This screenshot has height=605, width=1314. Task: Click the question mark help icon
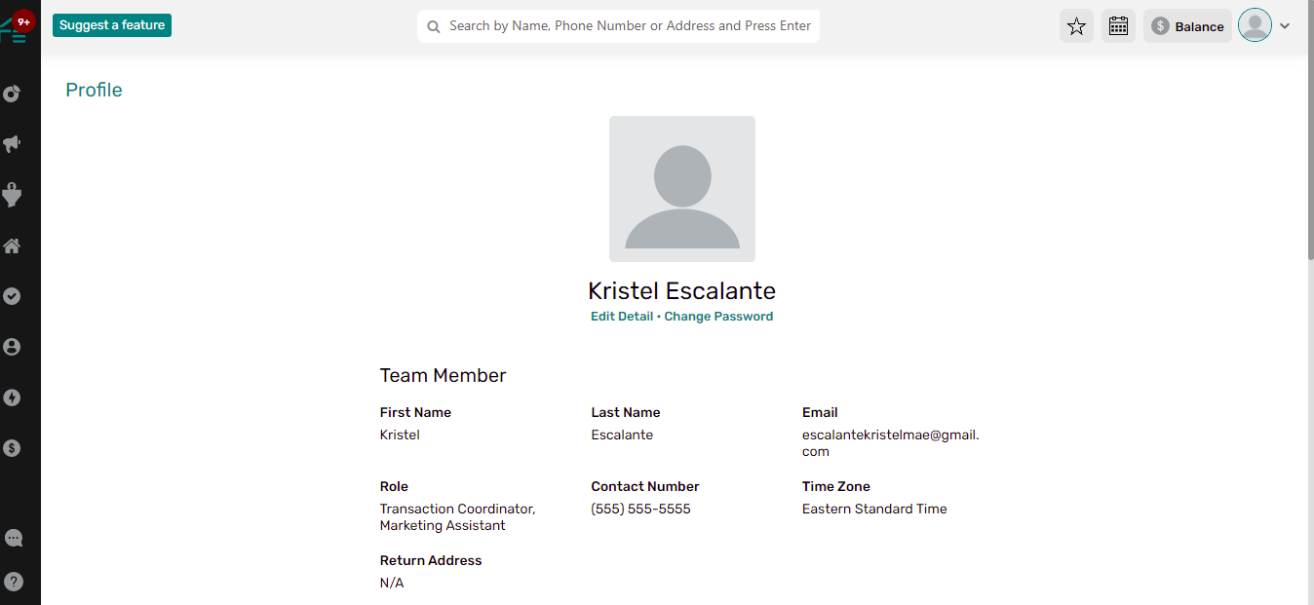coord(14,582)
